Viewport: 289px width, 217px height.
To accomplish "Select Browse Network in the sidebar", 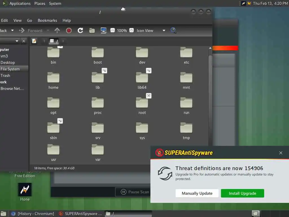I will tap(12, 88).
